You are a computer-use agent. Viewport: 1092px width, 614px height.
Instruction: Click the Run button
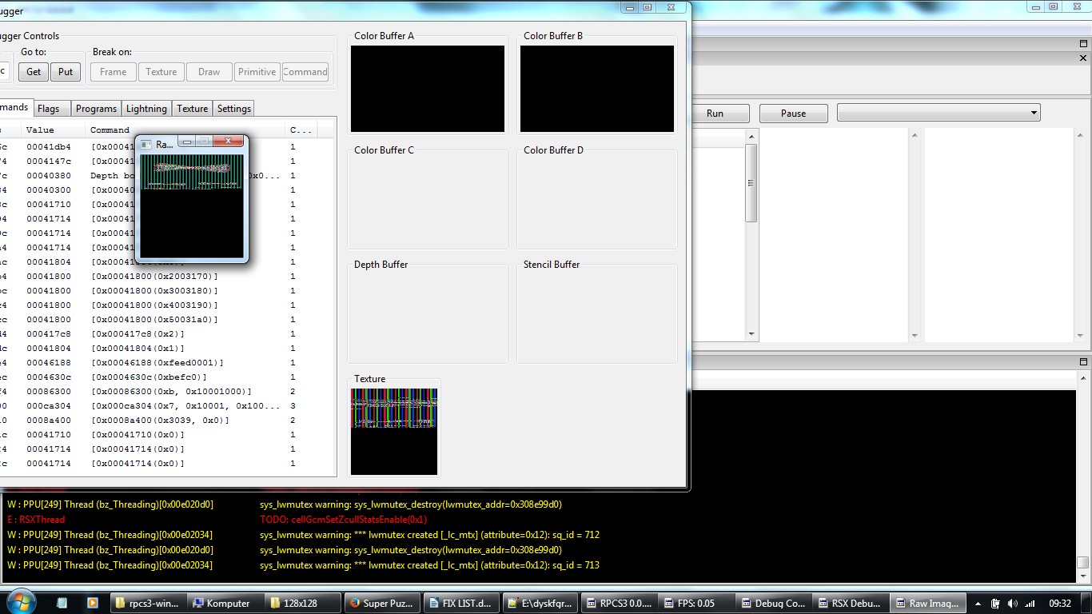click(x=715, y=114)
